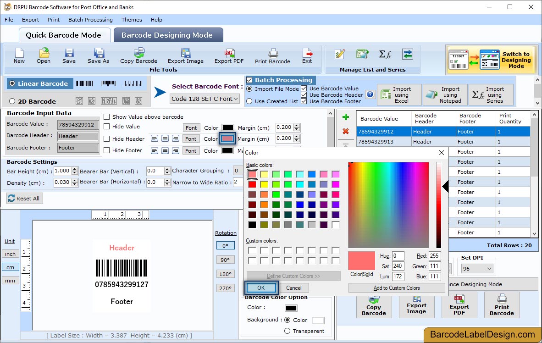
Task: Click right-align icon for the Header row
Action: (x=176, y=138)
